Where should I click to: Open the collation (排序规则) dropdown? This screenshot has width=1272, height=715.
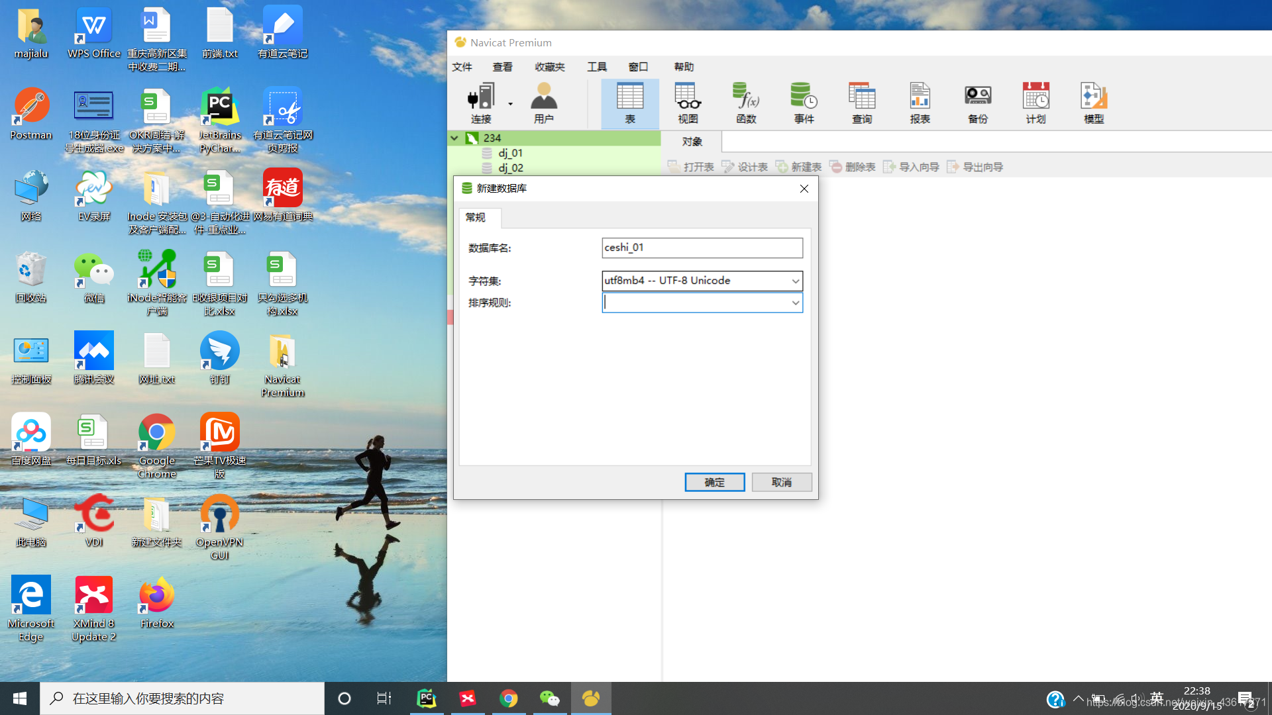[795, 303]
